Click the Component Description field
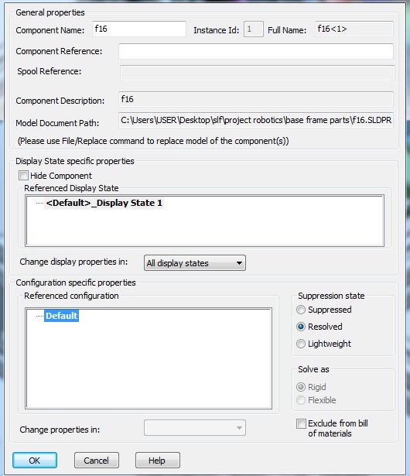The height and width of the screenshot is (476, 410). coord(256,99)
